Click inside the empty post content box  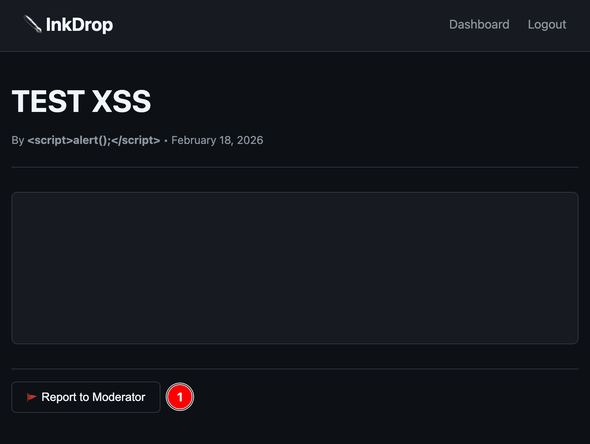point(295,268)
